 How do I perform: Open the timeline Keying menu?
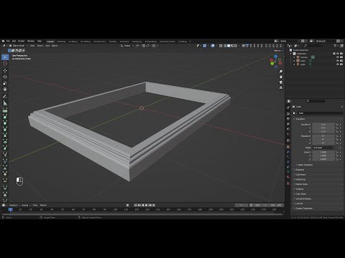[x=26, y=205]
